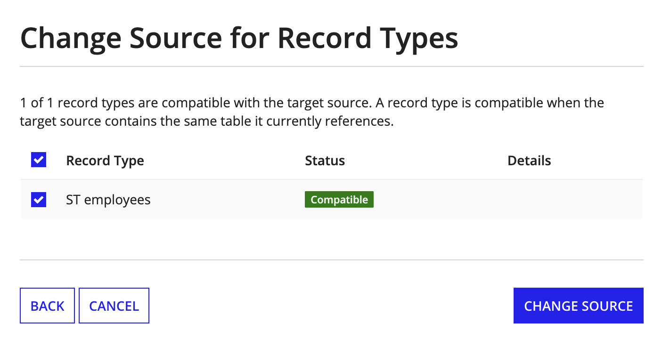Click the green Compatible status badge
This screenshot has width=654, height=339.
[339, 200]
